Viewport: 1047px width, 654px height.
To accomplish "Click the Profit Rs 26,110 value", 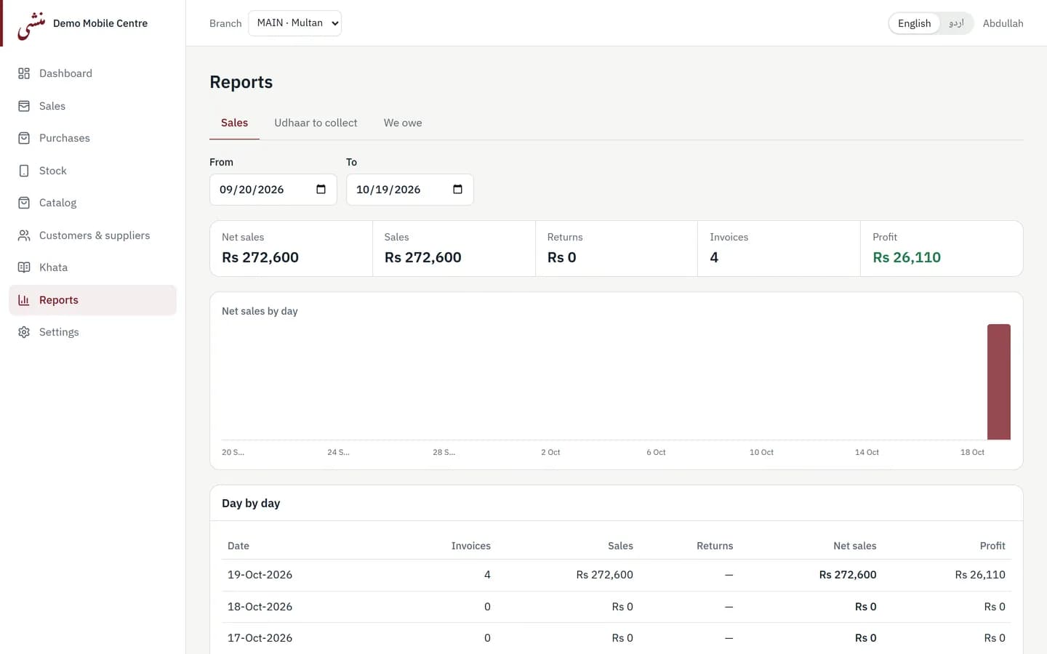I will point(907,257).
